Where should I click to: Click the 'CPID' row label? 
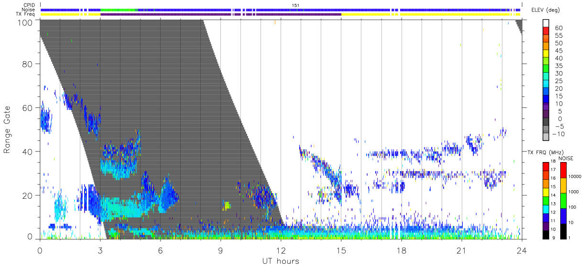point(29,5)
